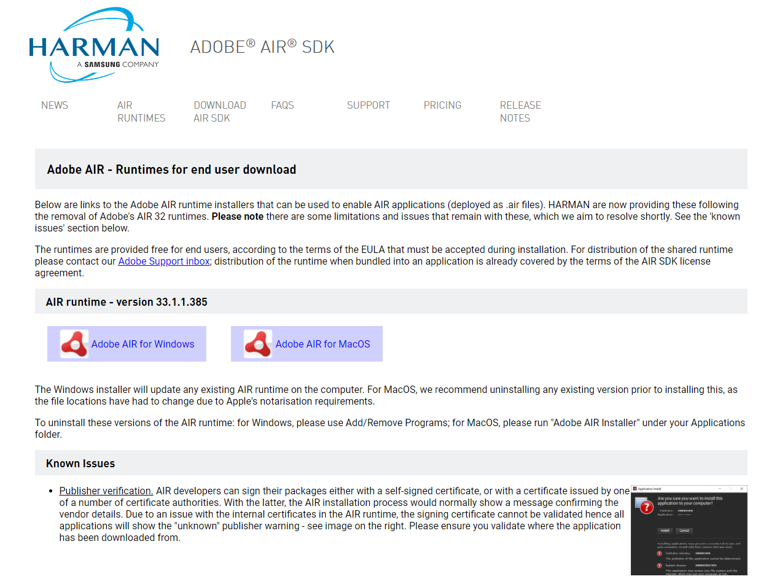Click the Adobe AIR for MacOS text link

click(x=322, y=344)
